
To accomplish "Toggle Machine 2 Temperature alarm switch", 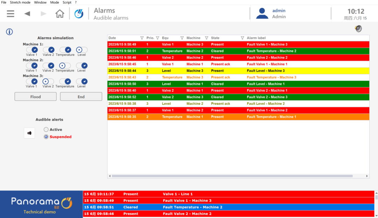I will pyautogui.click(x=65, y=66).
